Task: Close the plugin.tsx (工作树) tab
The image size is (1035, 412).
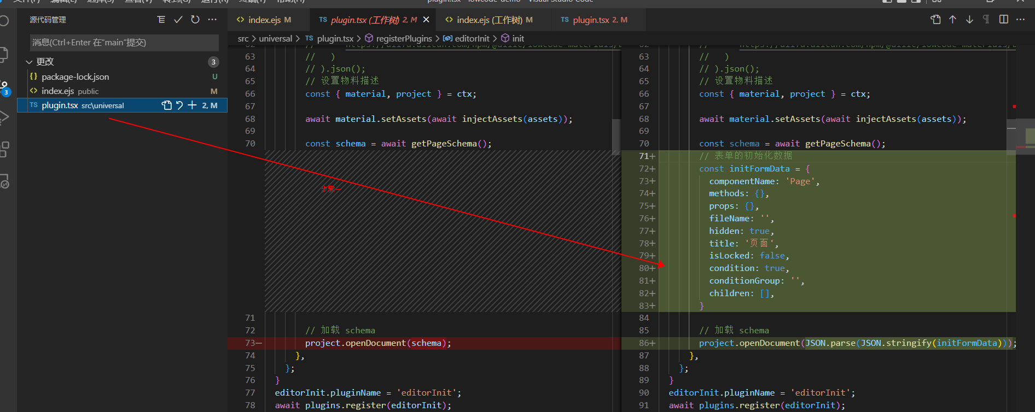Action: click(426, 20)
